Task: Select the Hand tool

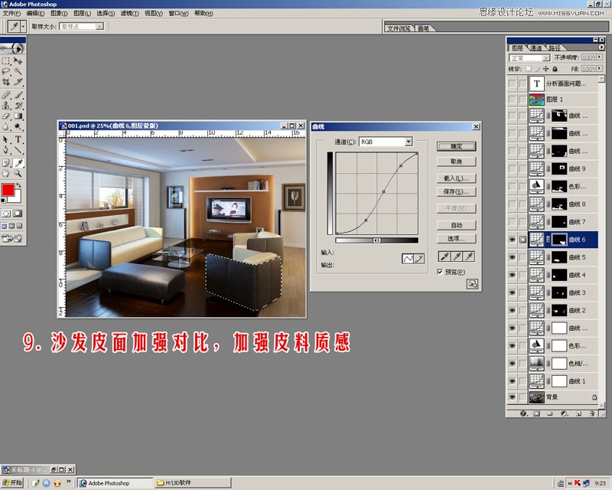Action: [x=6, y=175]
